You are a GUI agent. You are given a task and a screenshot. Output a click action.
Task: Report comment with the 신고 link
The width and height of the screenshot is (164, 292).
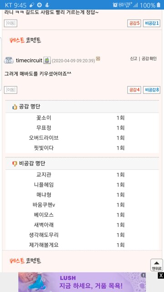click(133, 59)
